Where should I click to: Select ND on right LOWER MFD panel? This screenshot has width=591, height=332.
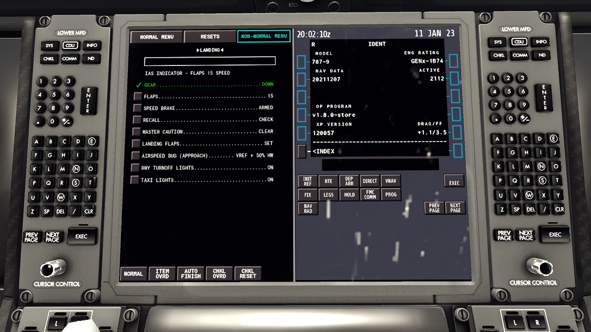point(542,55)
